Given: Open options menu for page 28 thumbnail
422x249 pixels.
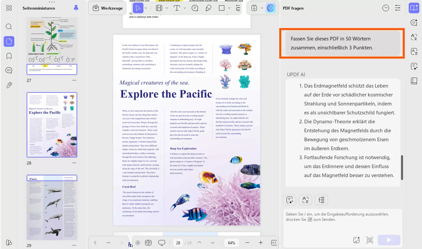Looking at the screenshot, I should click(x=74, y=163).
